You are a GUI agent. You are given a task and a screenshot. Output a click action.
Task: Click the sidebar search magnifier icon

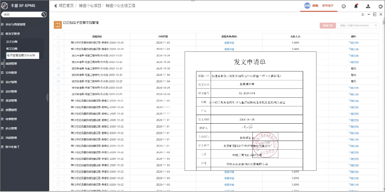point(44,15)
